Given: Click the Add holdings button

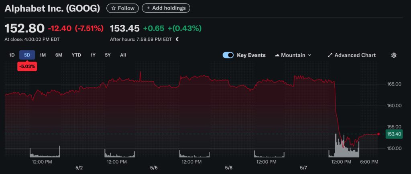Looking at the screenshot, I should coord(166,8).
